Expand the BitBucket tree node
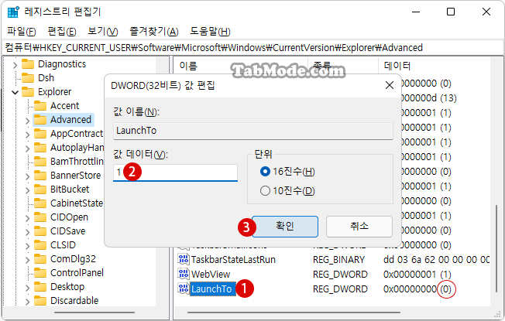The height and width of the screenshot is (321, 505). point(27,190)
